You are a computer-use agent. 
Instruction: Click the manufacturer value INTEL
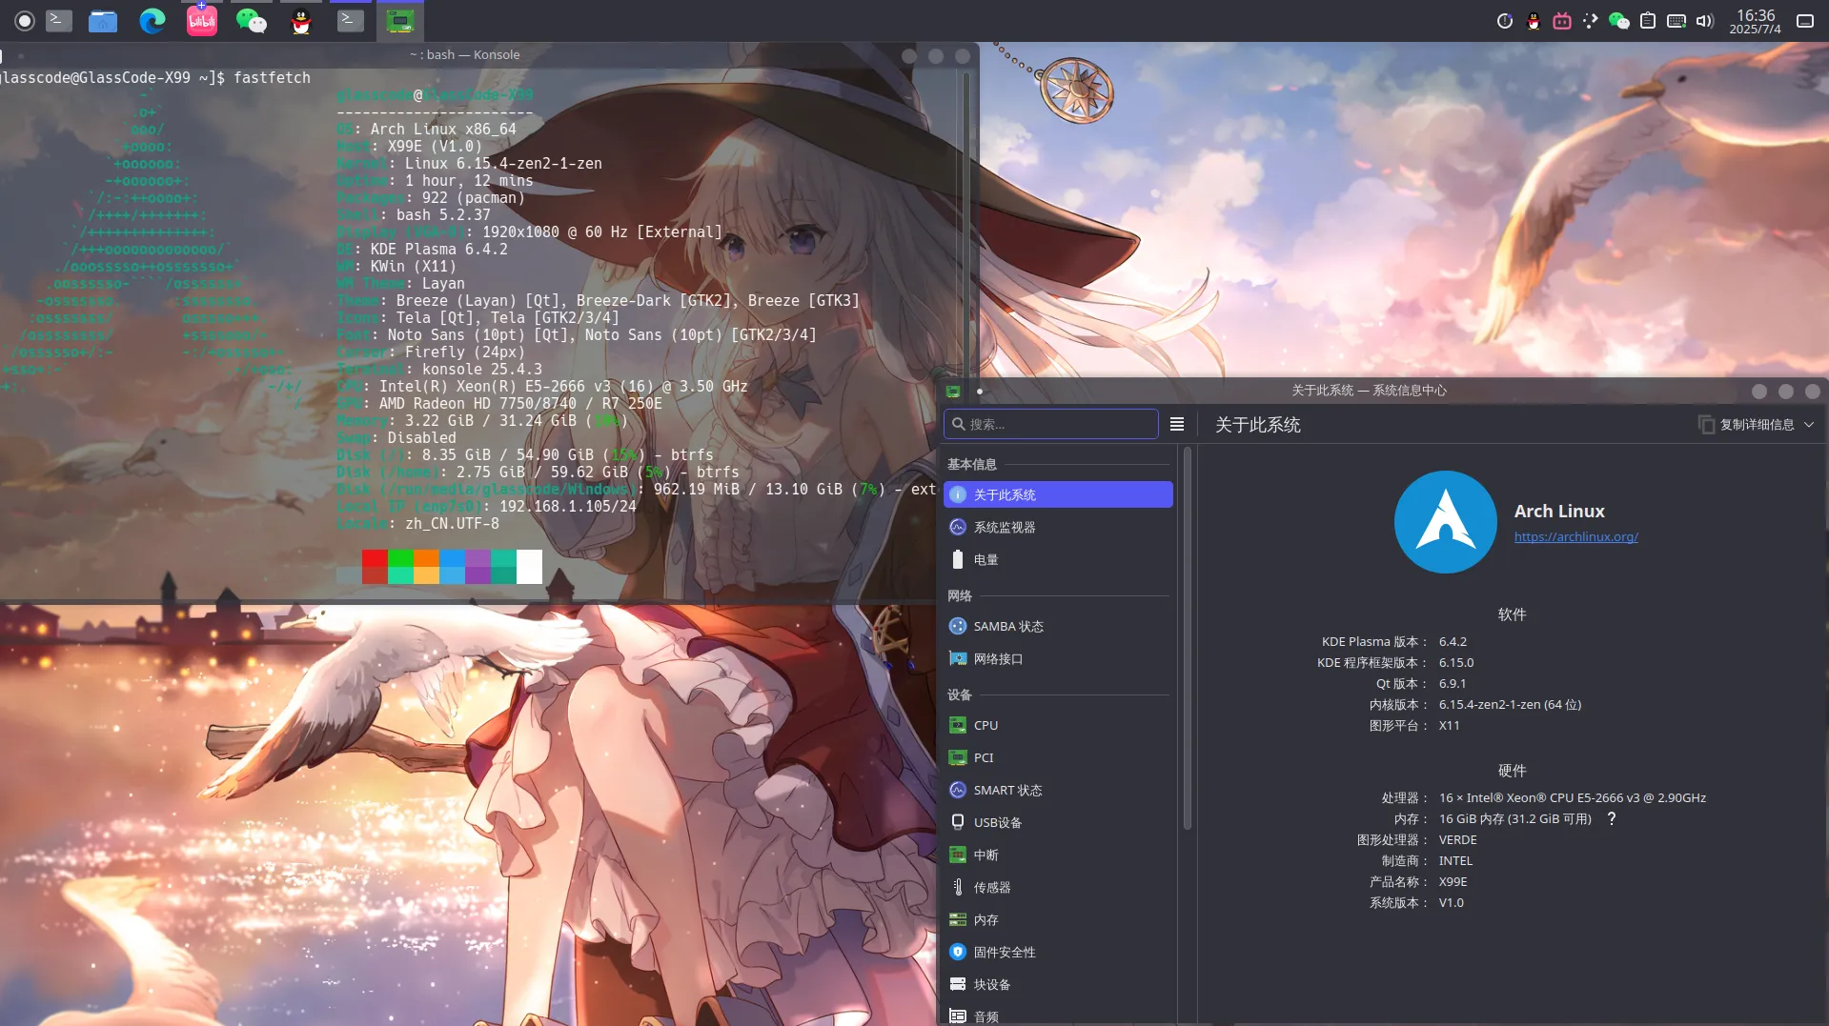(x=1455, y=861)
